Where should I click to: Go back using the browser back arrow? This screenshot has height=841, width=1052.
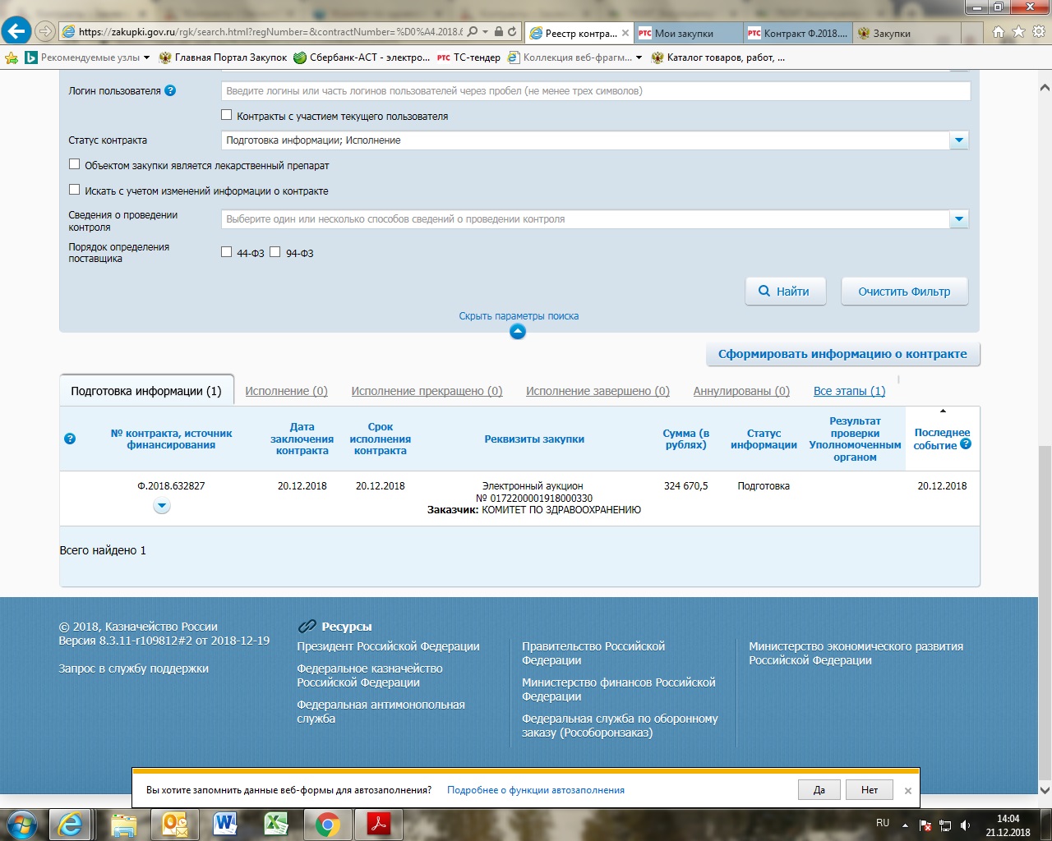[16, 31]
